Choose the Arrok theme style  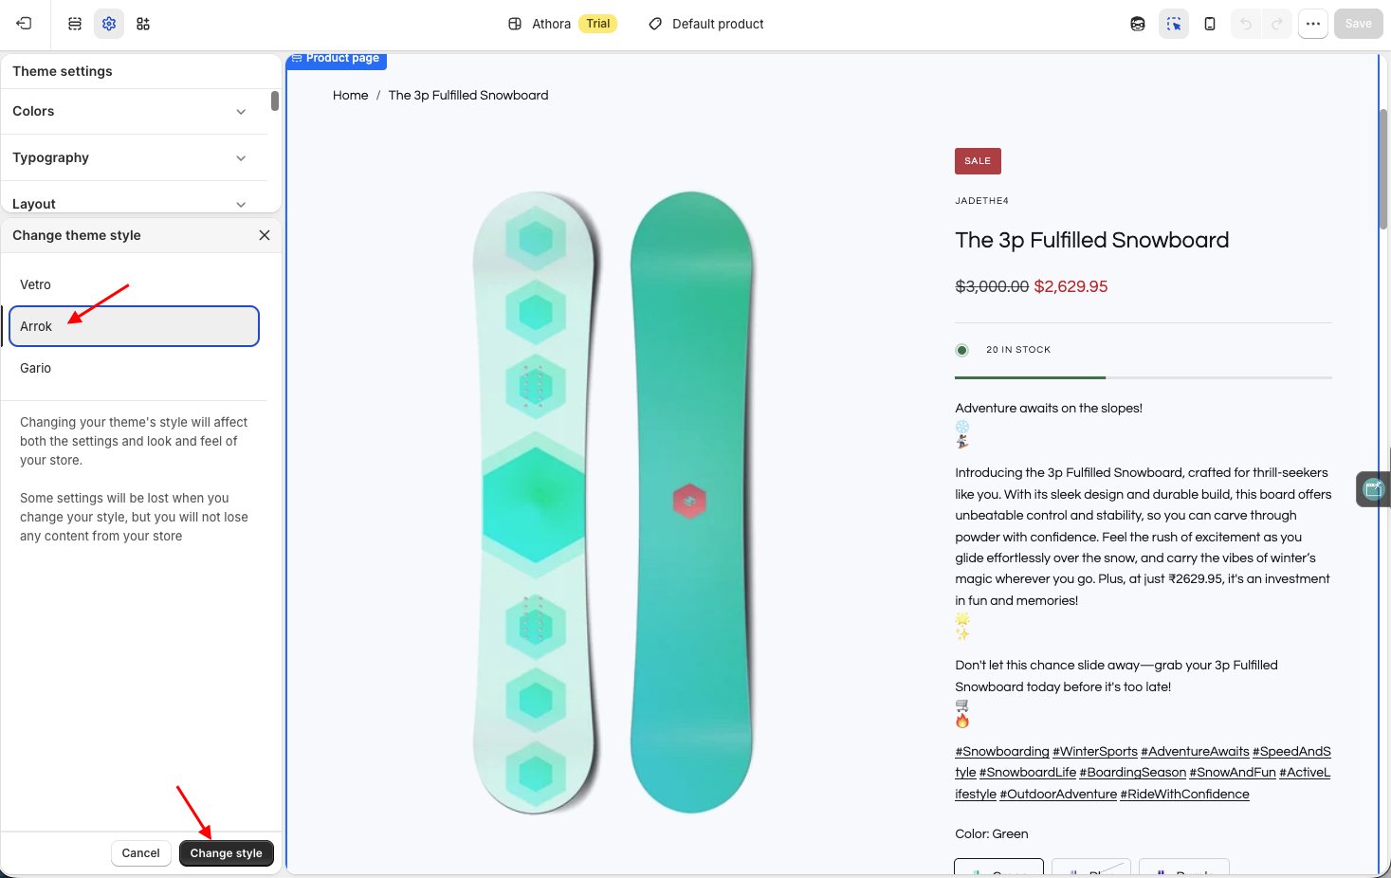pos(134,326)
